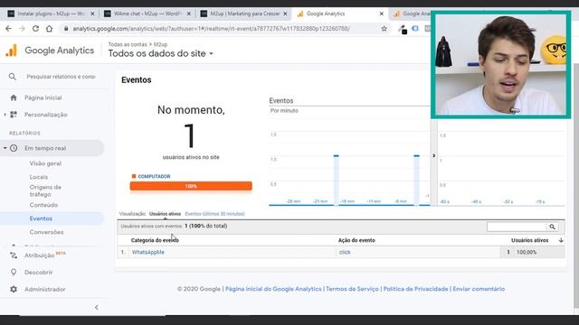The image size is (579, 325).
Task: Click the Administrador gear icon
Action: point(14,289)
